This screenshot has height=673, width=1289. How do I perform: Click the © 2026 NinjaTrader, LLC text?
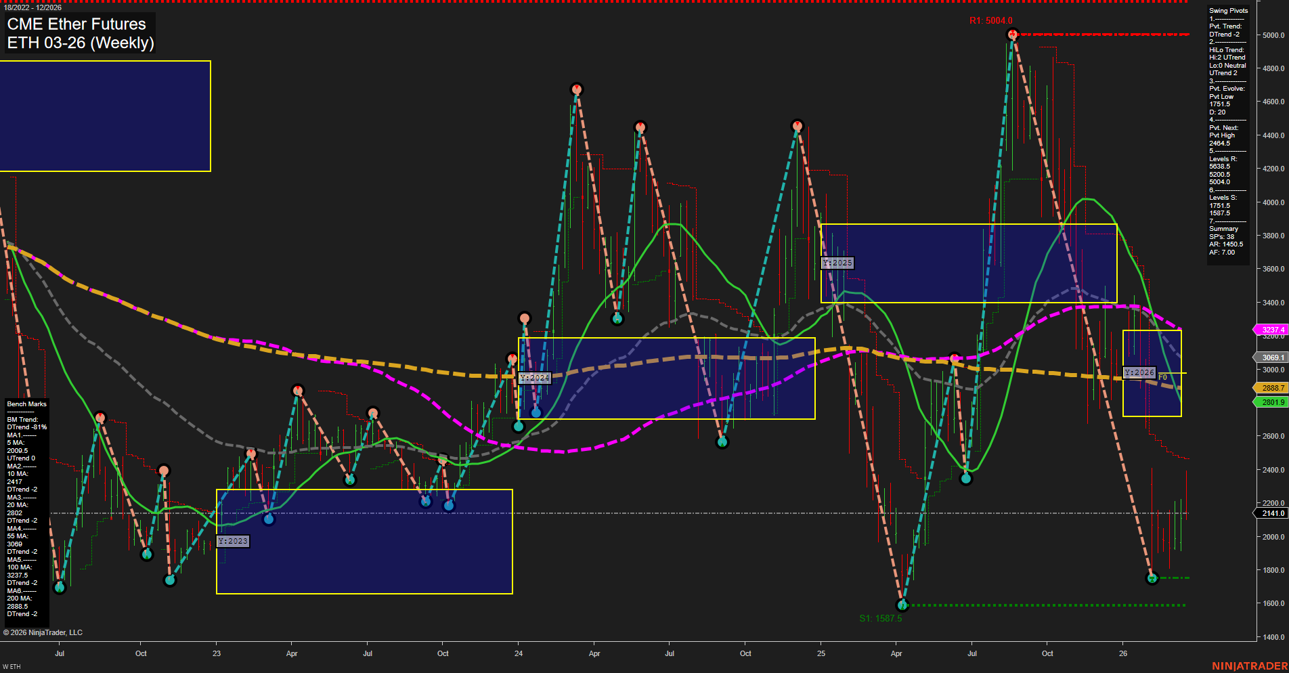pos(43,632)
